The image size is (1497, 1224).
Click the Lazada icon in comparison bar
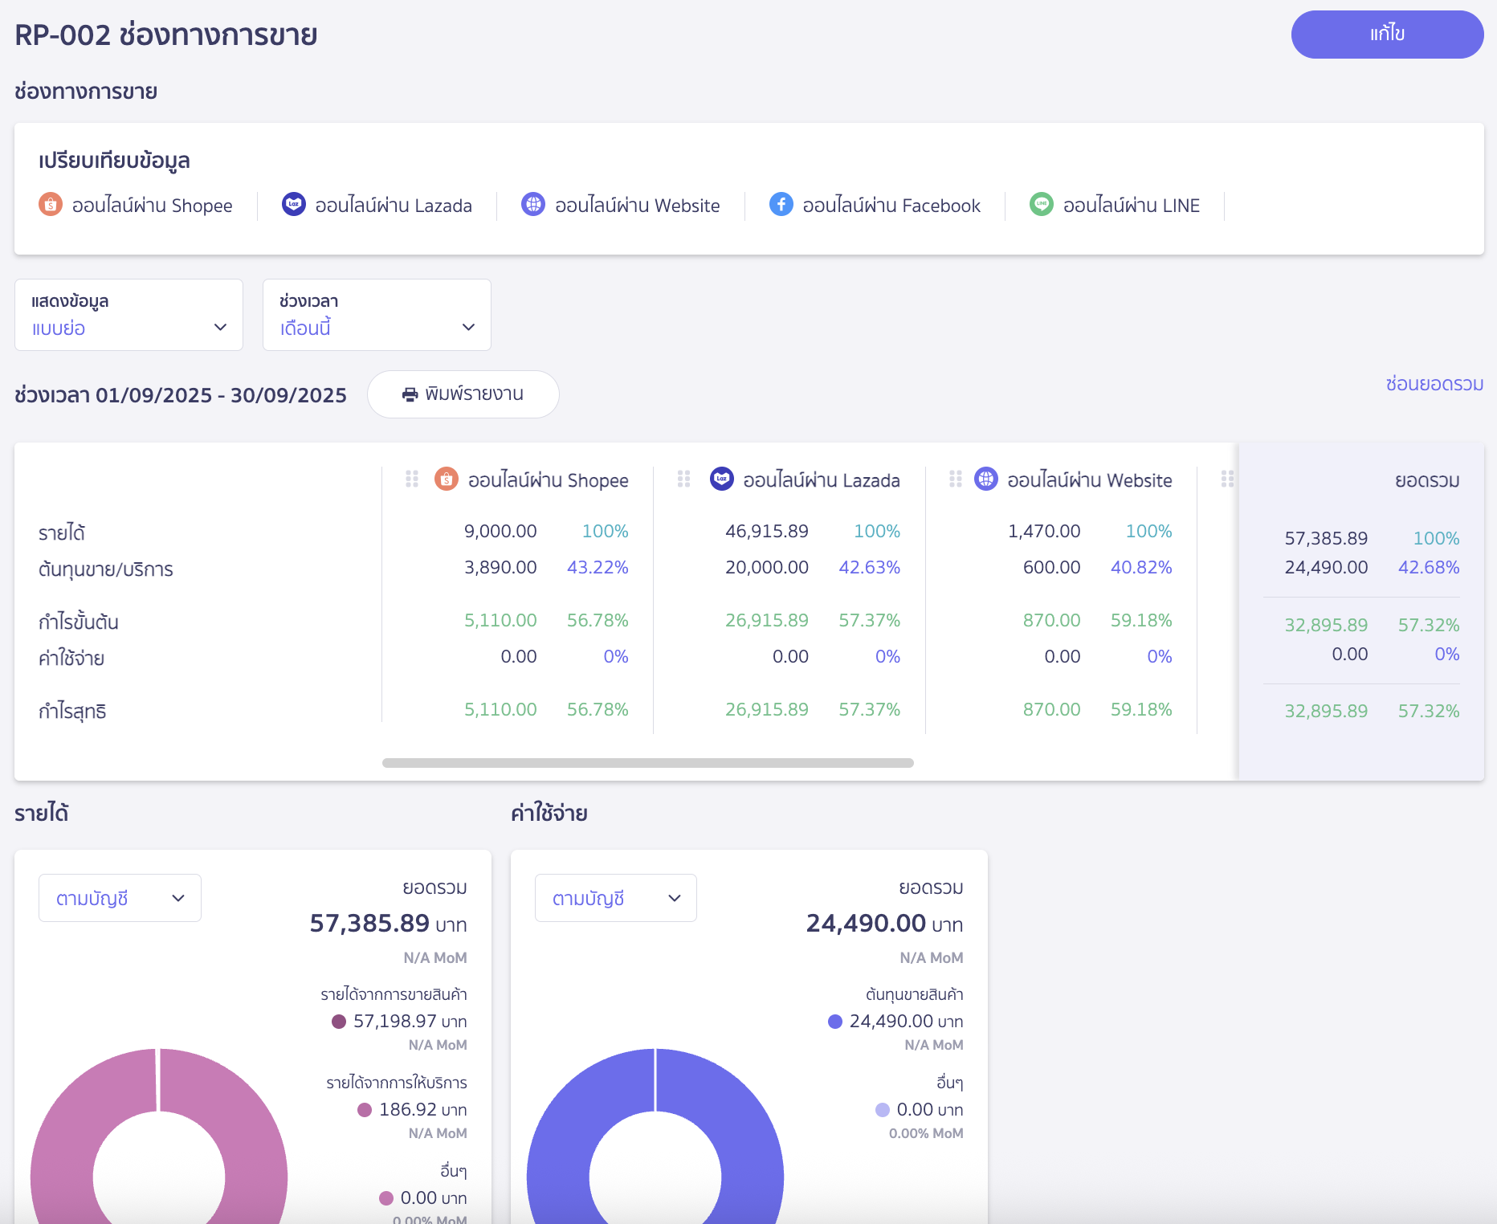[x=294, y=205]
